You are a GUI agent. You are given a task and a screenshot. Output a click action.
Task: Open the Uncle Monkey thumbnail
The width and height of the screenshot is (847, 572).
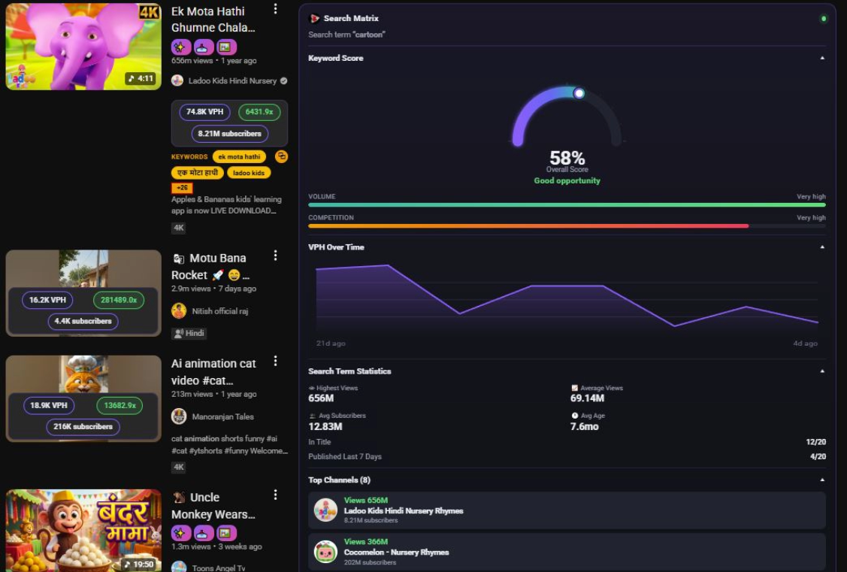(83, 531)
